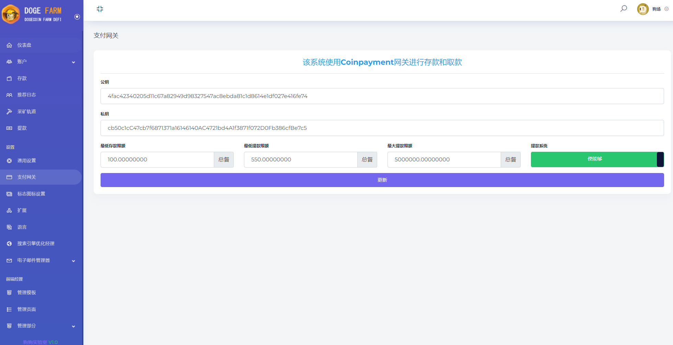The image size is (673, 345).
Task: Open the 提款 withdrawals sidebar icon
Action: click(x=9, y=128)
